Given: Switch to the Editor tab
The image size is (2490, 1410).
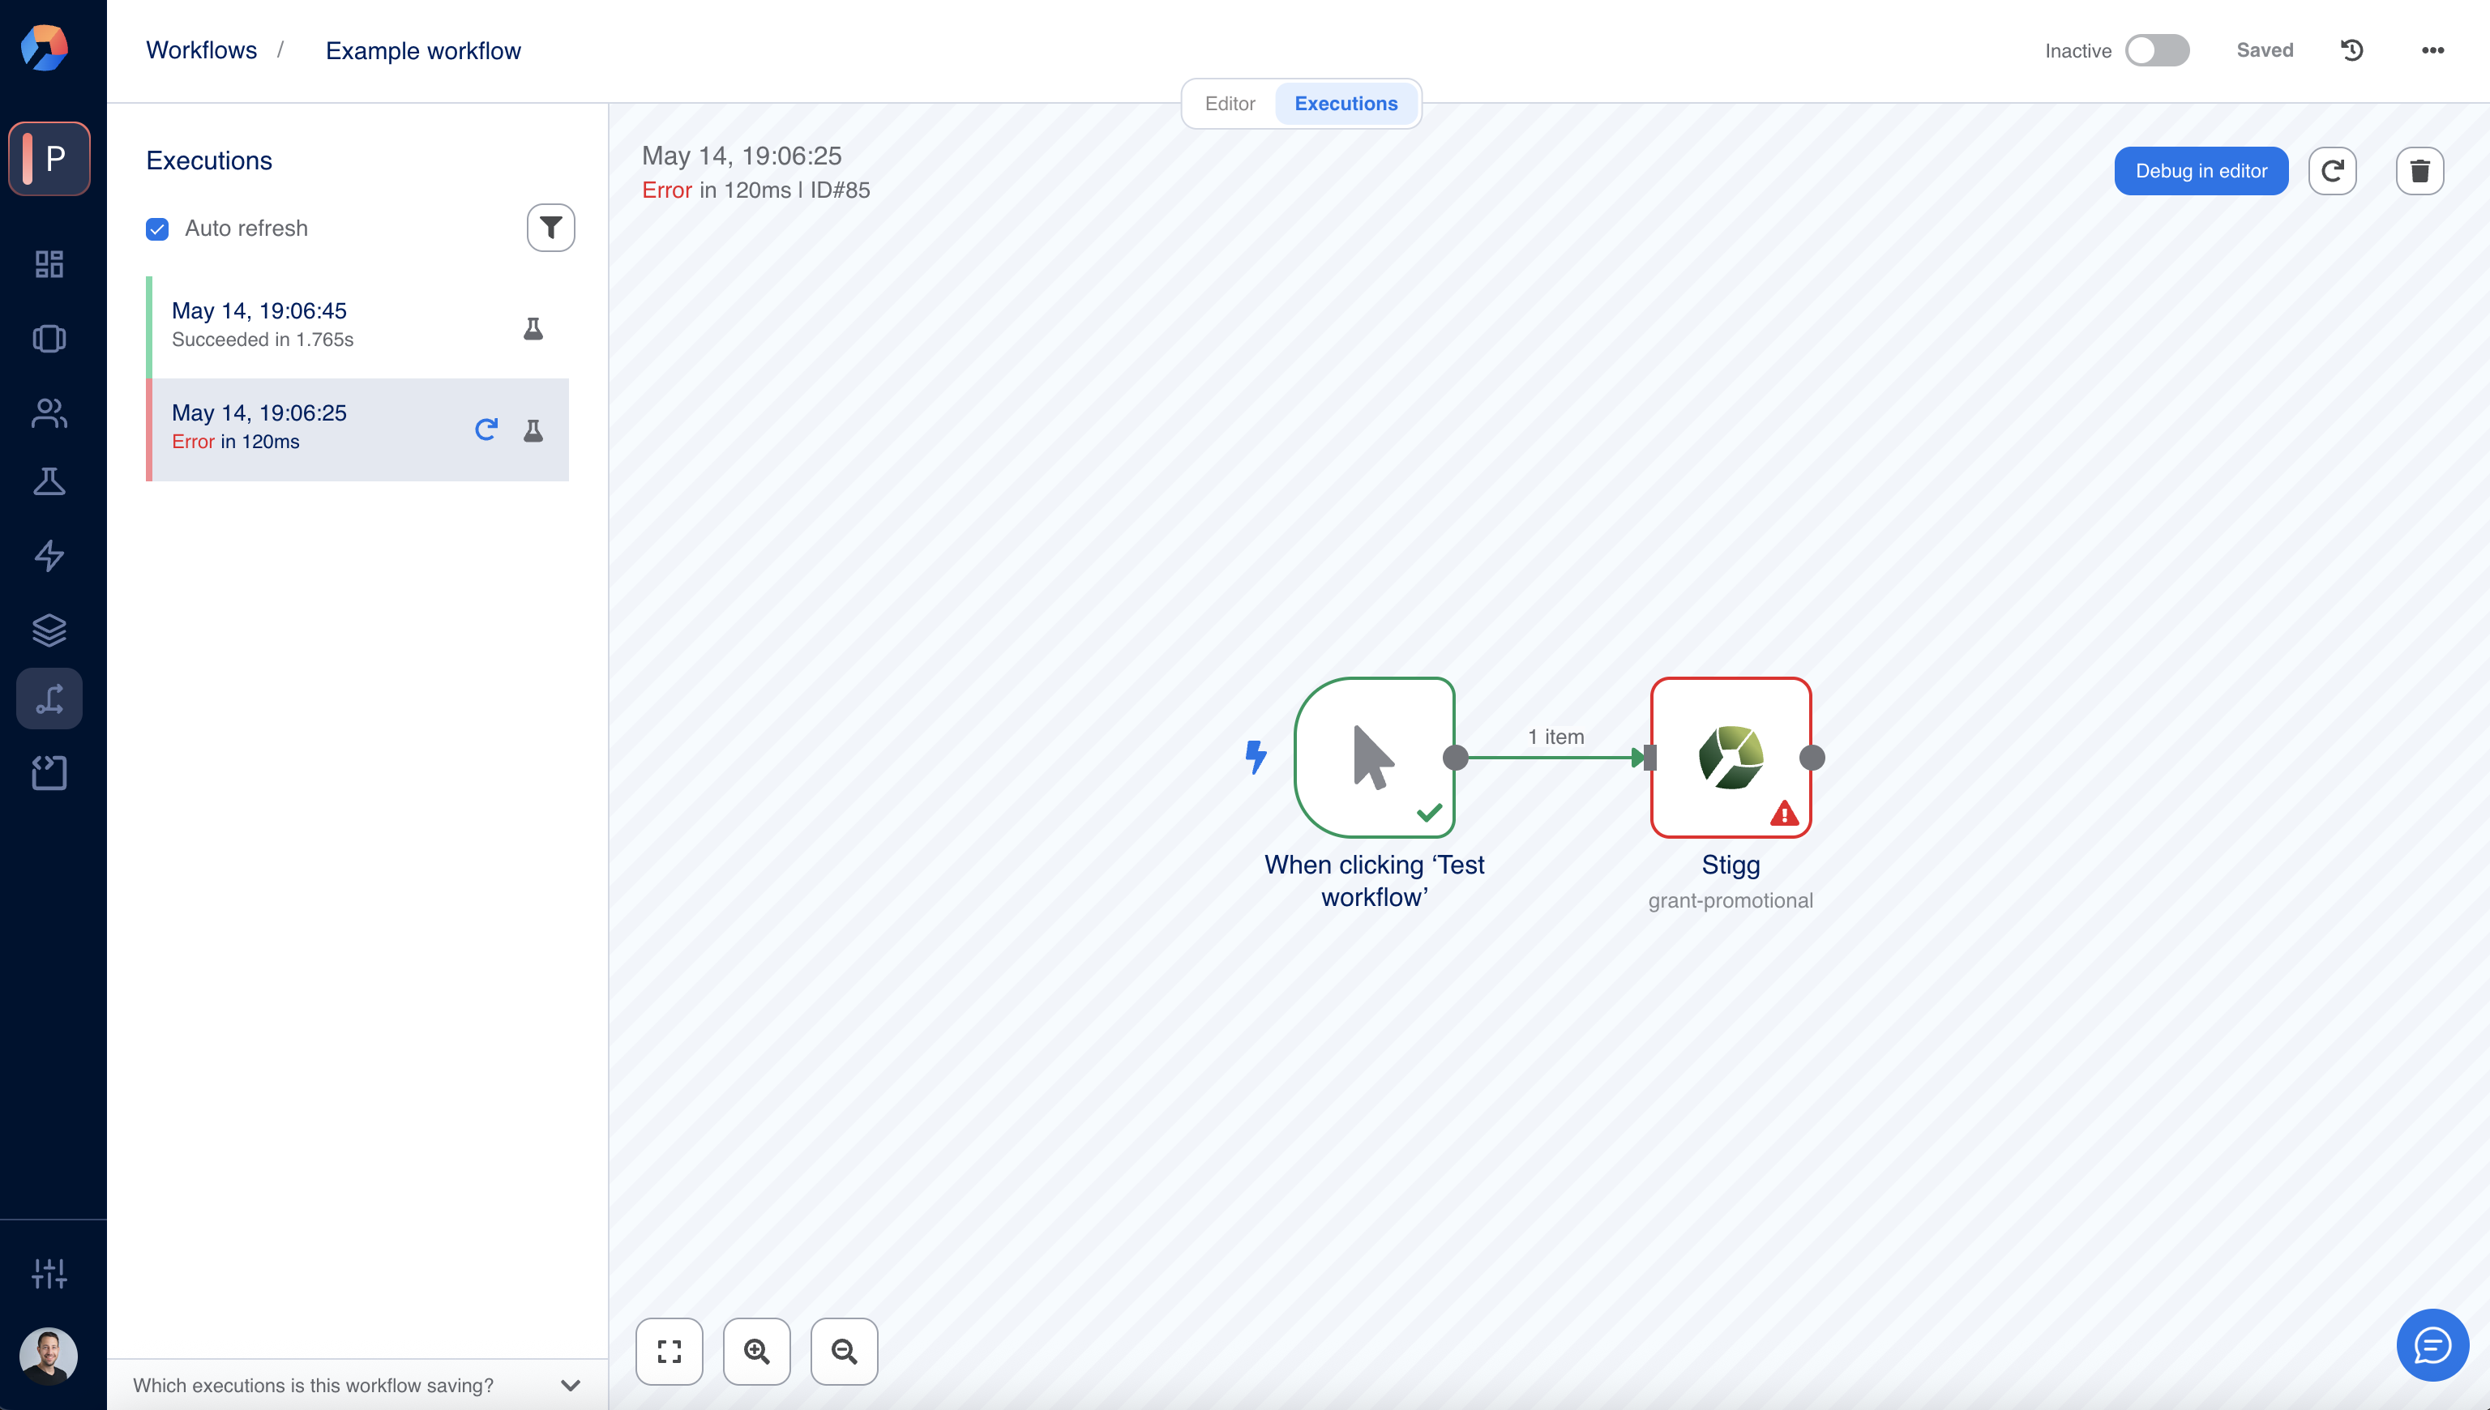Looking at the screenshot, I should tap(1229, 104).
